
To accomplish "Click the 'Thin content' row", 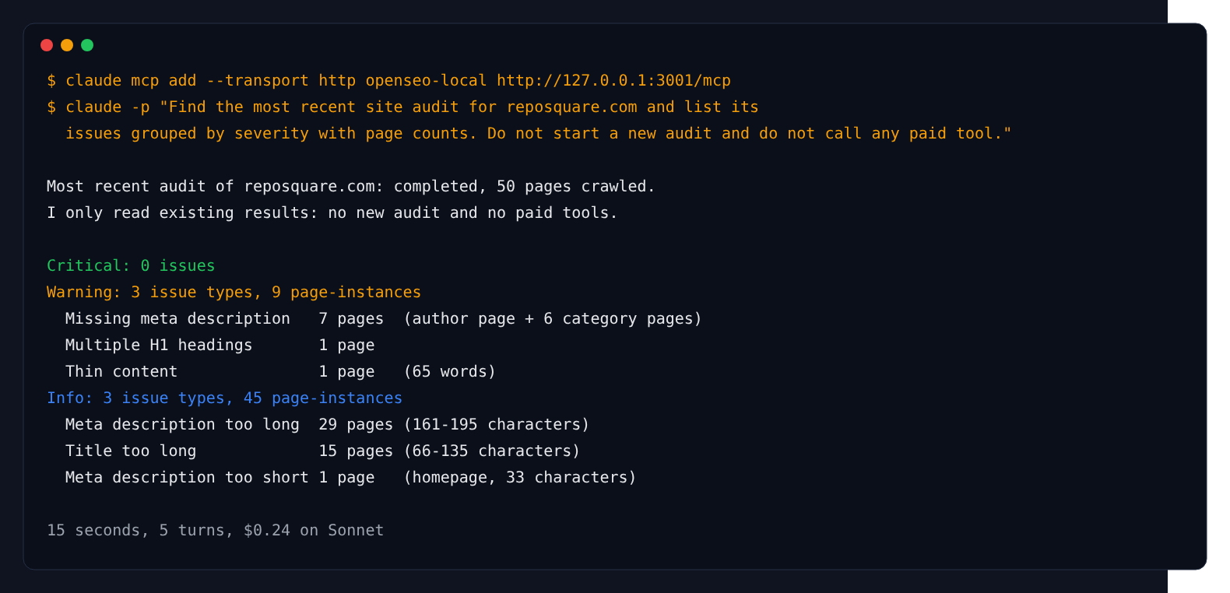I will pos(280,372).
